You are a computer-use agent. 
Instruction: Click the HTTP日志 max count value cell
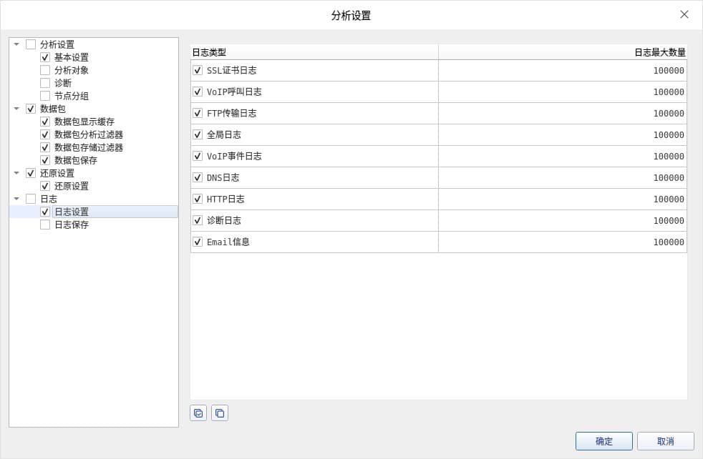[563, 199]
